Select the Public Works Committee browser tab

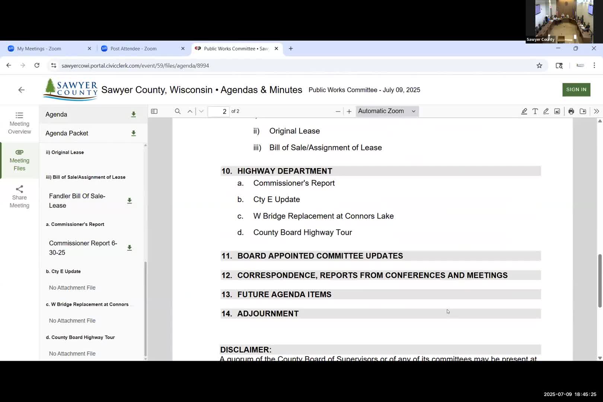(236, 49)
